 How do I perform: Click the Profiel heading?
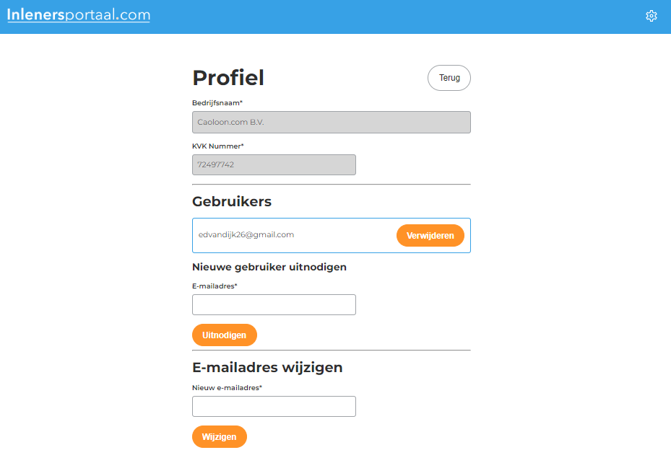(228, 77)
